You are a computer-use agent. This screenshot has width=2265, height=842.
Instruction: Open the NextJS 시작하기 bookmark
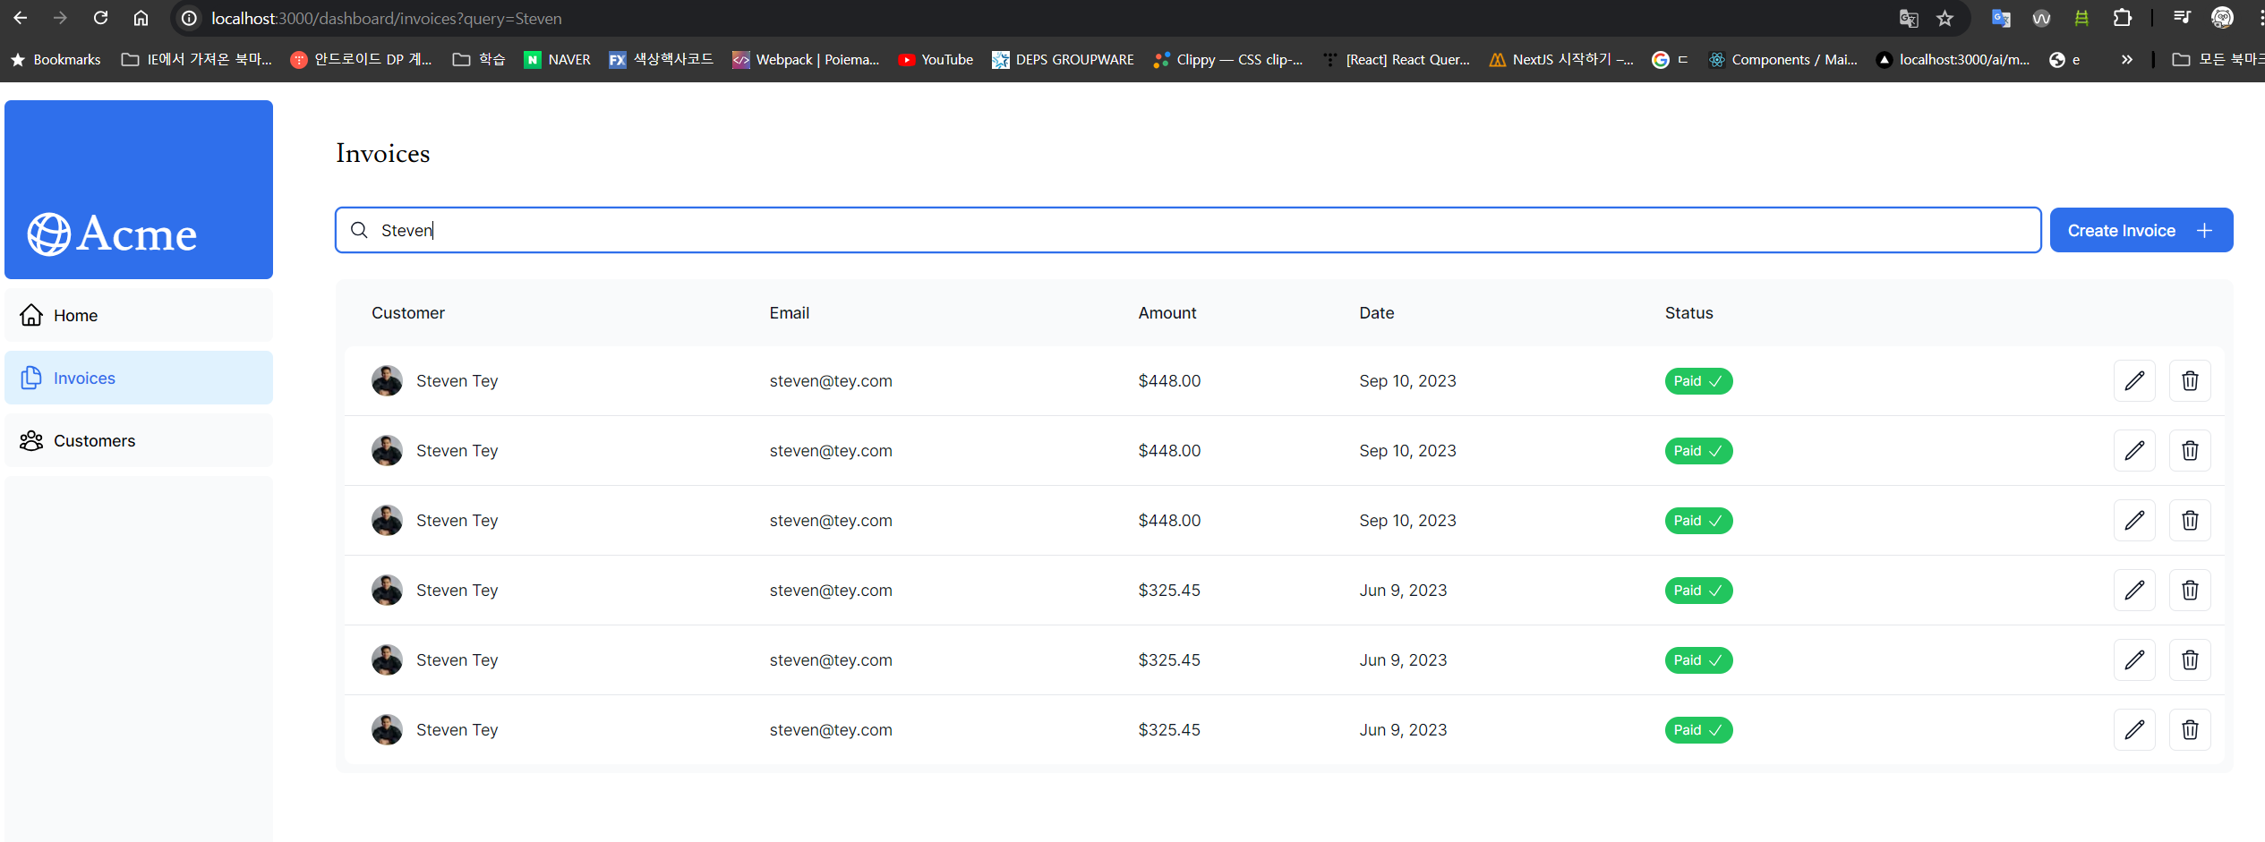point(1561,59)
